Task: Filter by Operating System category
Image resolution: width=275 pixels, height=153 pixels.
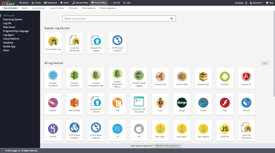Action: point(13,19)
